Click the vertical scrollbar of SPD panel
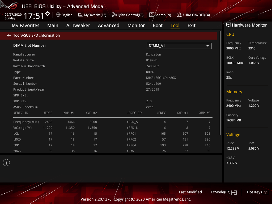Image resolution: width=272 pixels, height=204 pixels. pyautogui.click(x=220, y=83)
